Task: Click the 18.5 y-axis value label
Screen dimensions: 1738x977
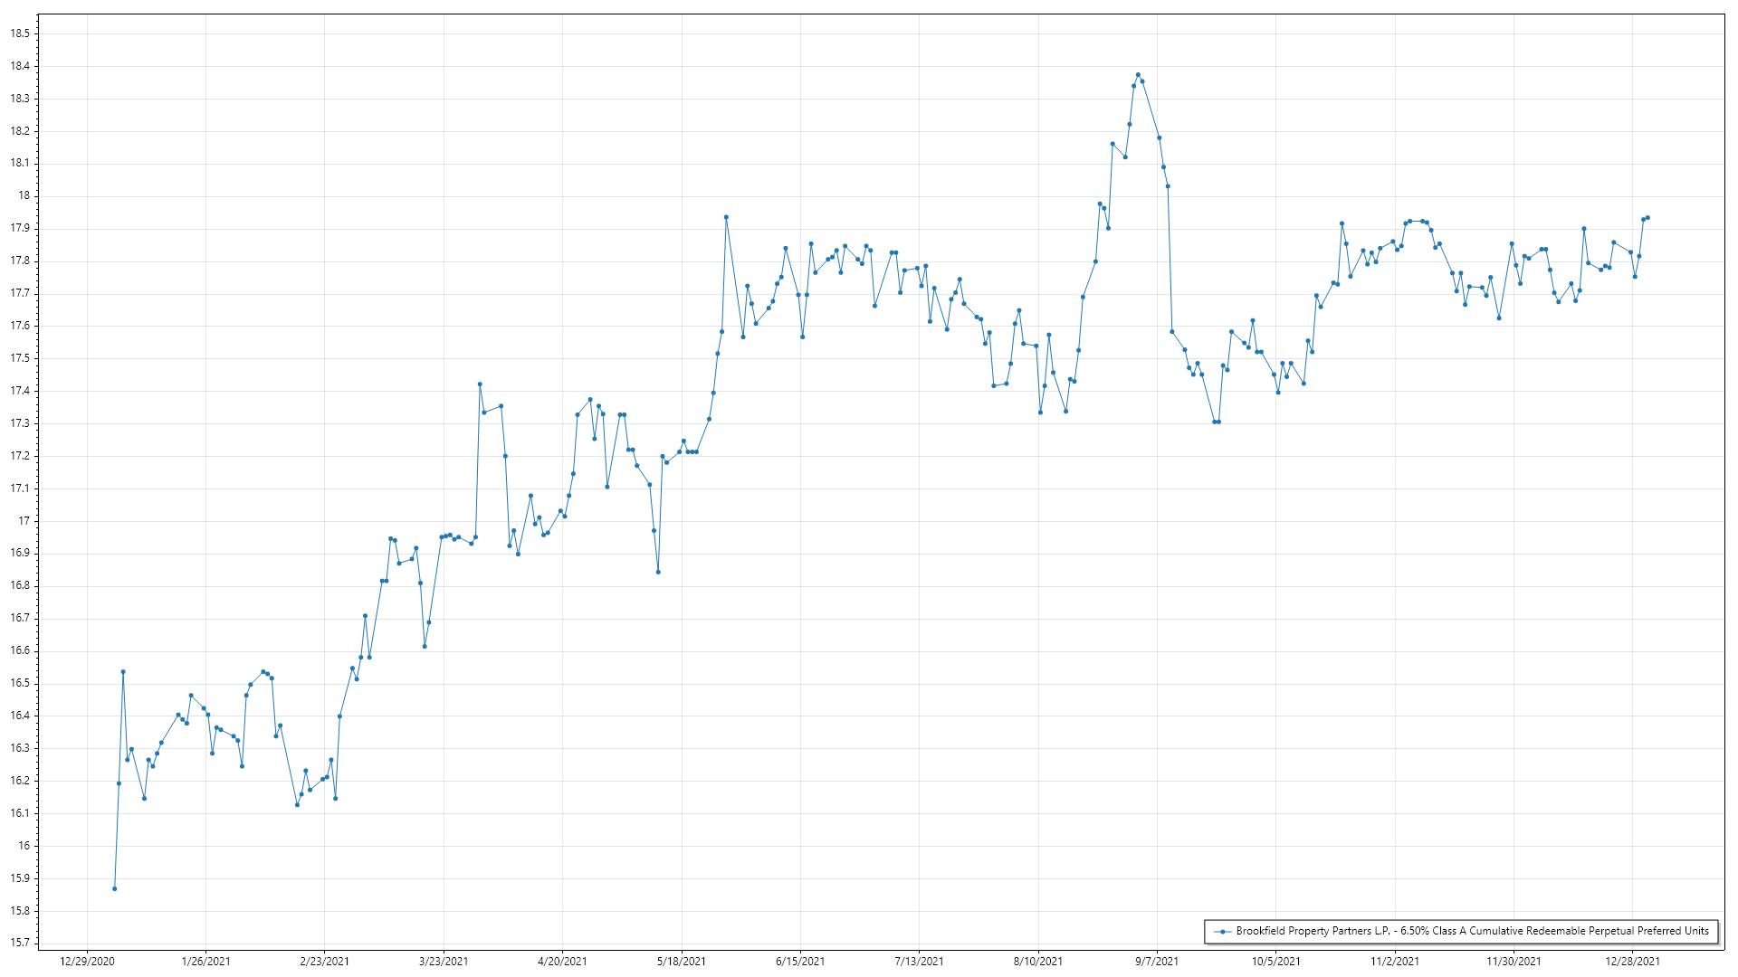Action: click(x=20, y=33)
